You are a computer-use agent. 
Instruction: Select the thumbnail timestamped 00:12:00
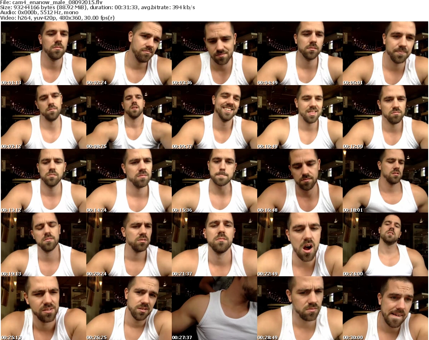click(x=385, y=117)
